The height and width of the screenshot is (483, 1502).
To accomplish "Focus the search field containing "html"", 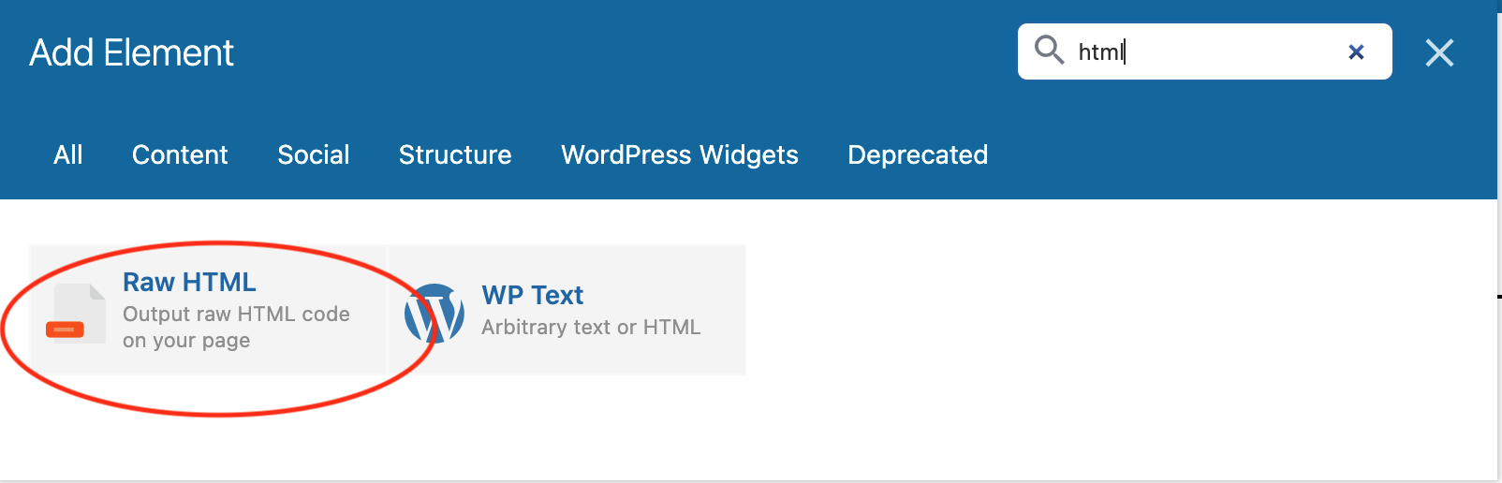I will click(1208, 52).
